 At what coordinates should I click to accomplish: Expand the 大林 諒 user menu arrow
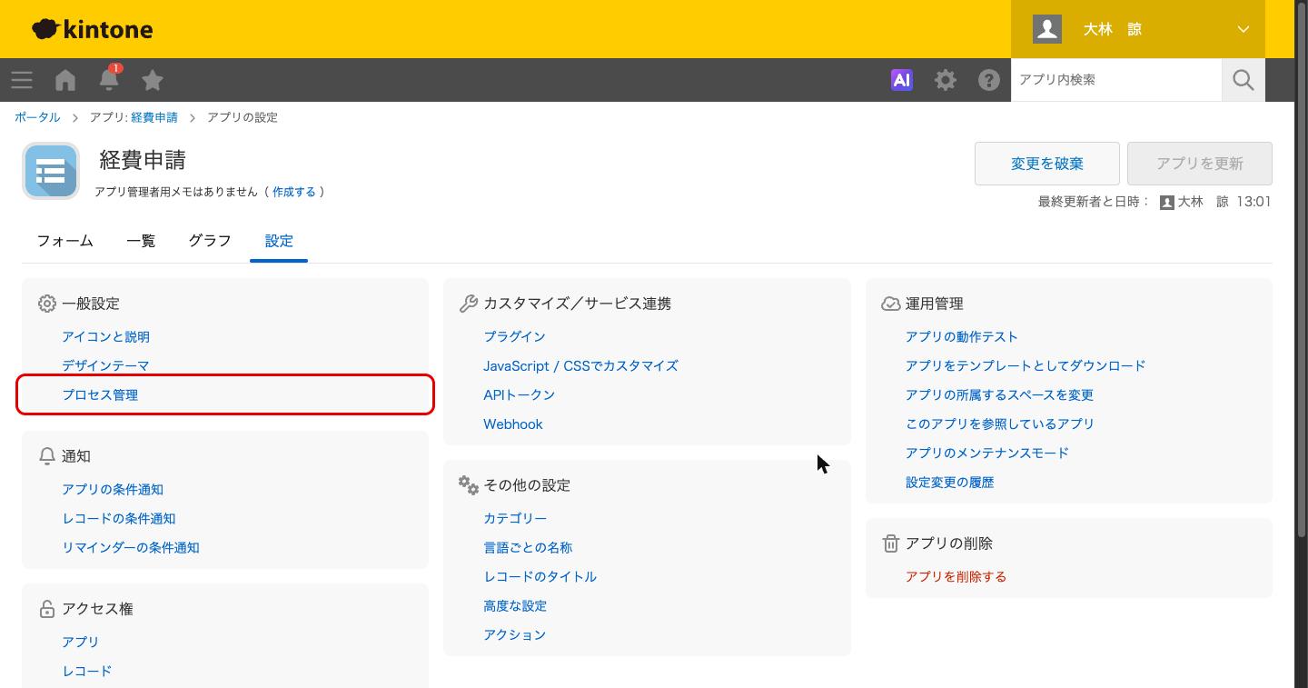click(1244, 29)
